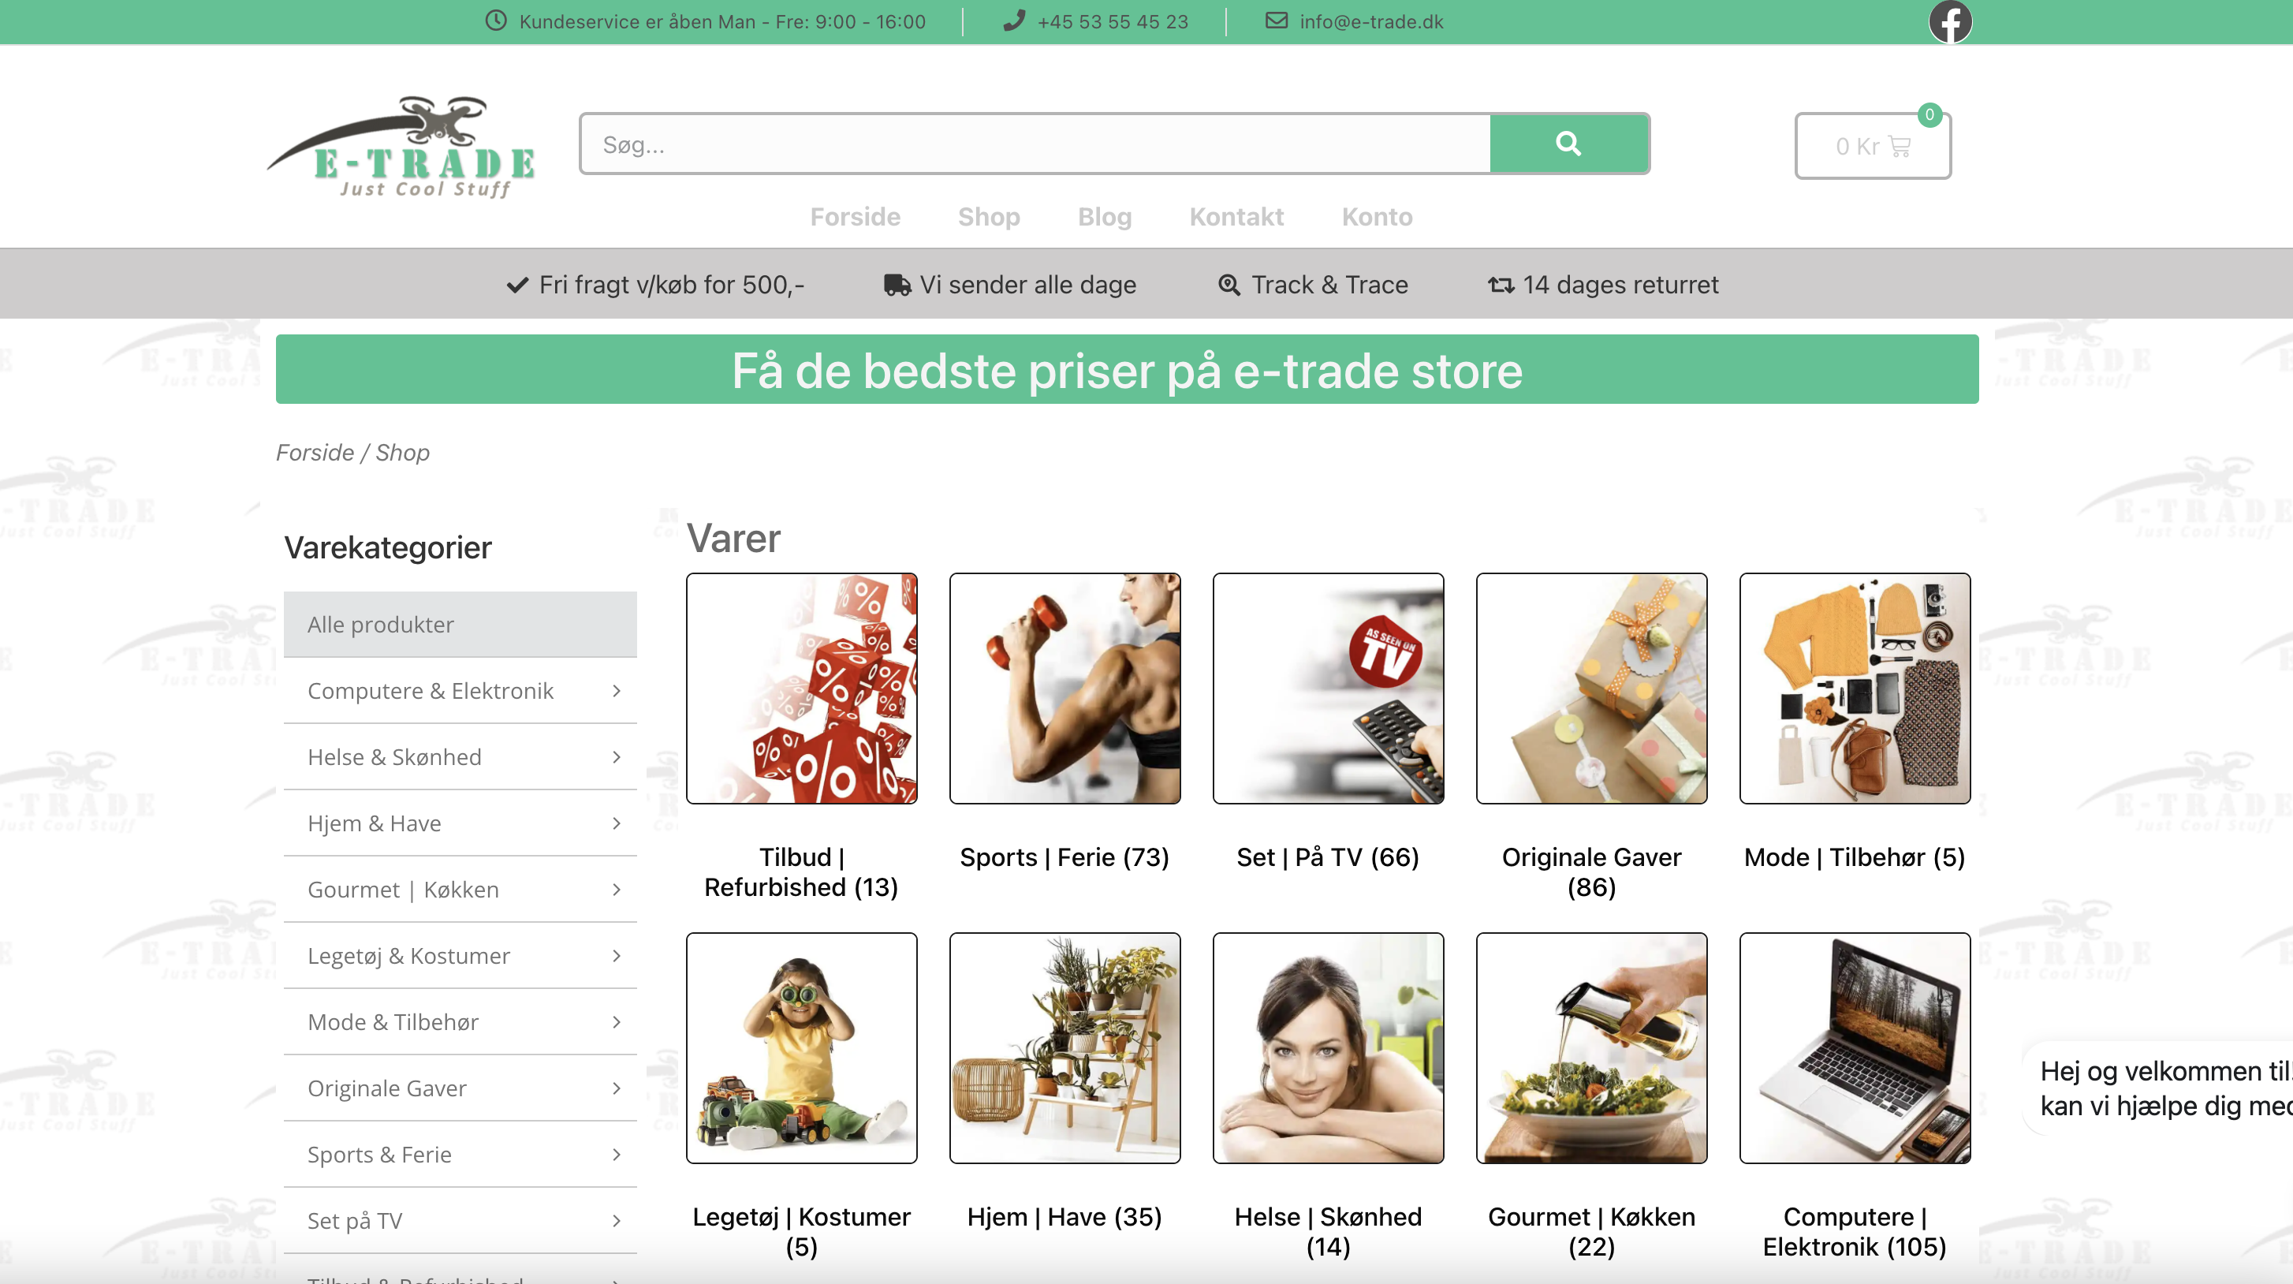The height and width of the screenshot is (1284, 2293).
Task: Open the Konto menu item
Action: [x=1377, y=217]
